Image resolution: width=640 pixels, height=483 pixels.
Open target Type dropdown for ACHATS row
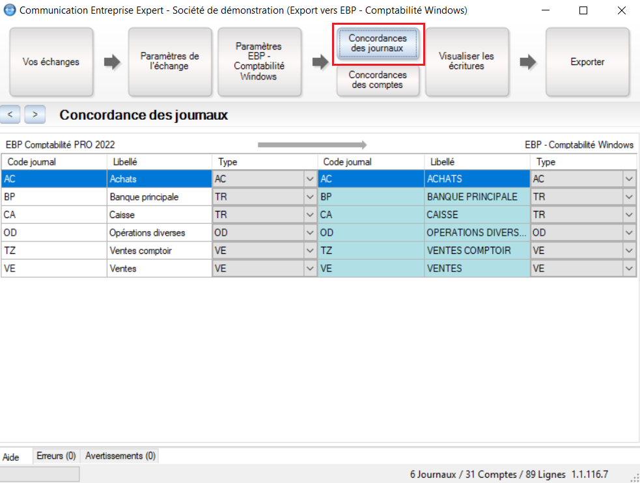pos(629,179)
